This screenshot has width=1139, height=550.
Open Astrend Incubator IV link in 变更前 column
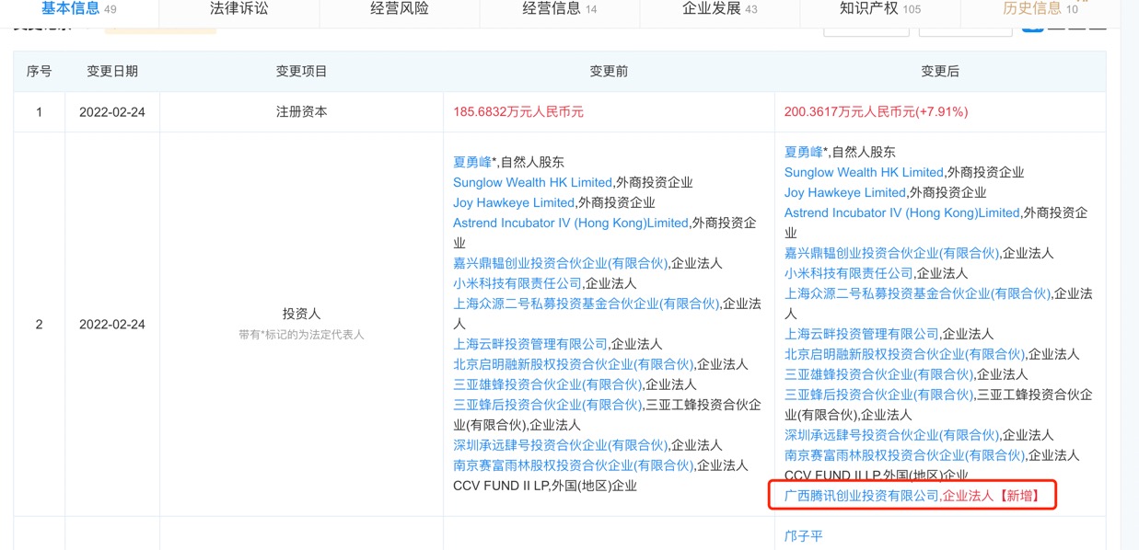point(571,223)
